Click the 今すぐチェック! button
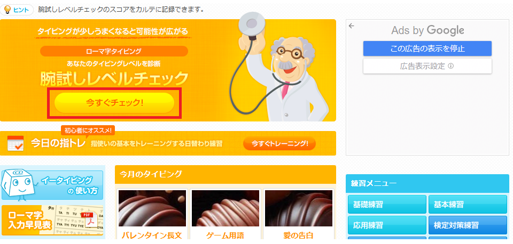Screen dimensions: 513x244 pos(114,103)
